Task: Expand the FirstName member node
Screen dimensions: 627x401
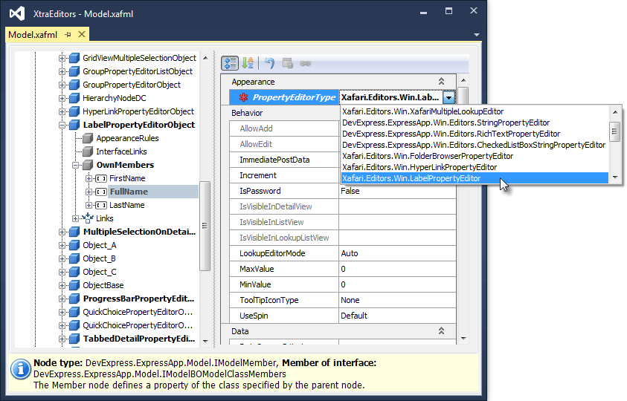Action: point(89,178)
